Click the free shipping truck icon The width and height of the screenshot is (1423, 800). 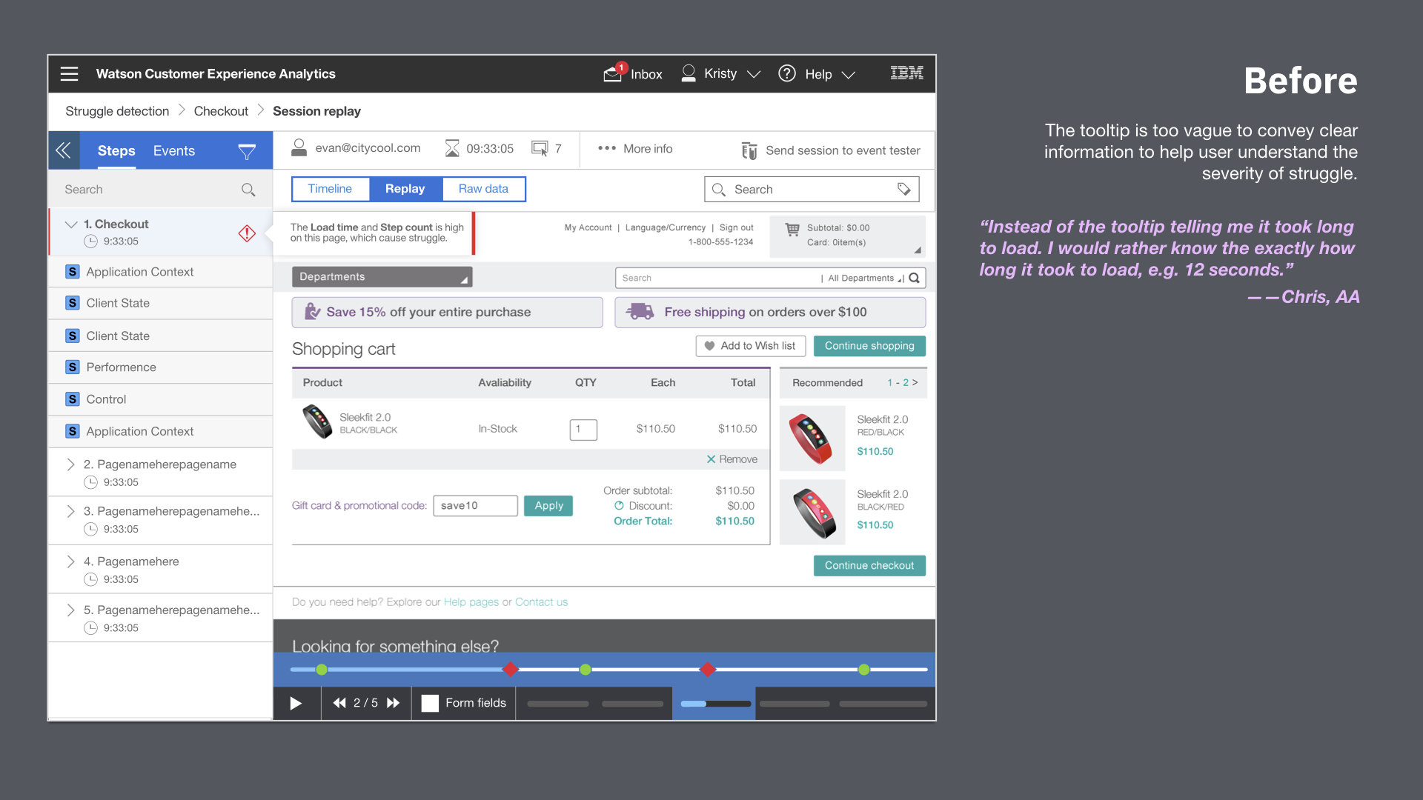(640, 312)
